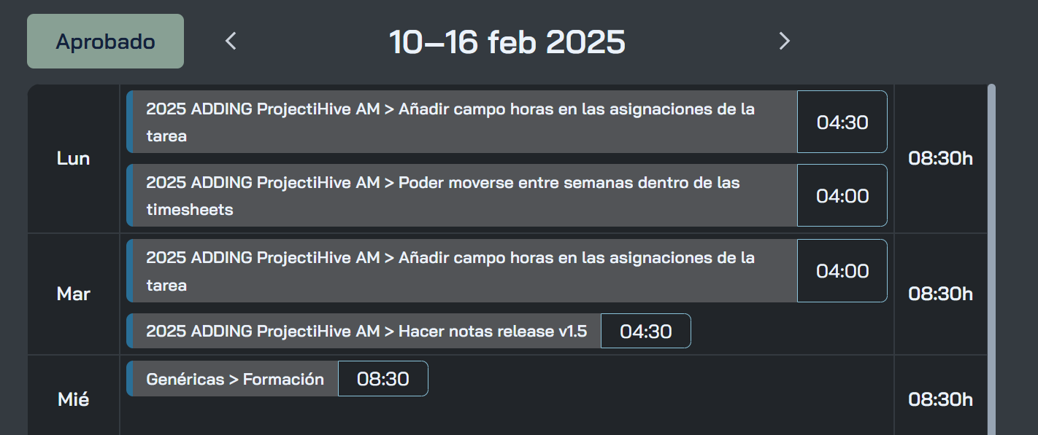Click the 08:30 field for Formación
This screenshot has height=435, width=1038.
click(382, 380)
